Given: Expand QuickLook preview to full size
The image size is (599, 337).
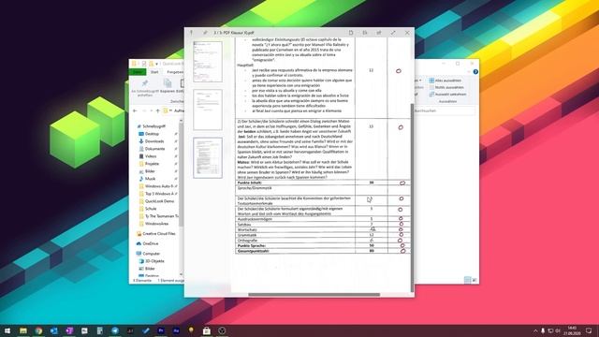Looking at the screenshot, I should click(393, 33).
